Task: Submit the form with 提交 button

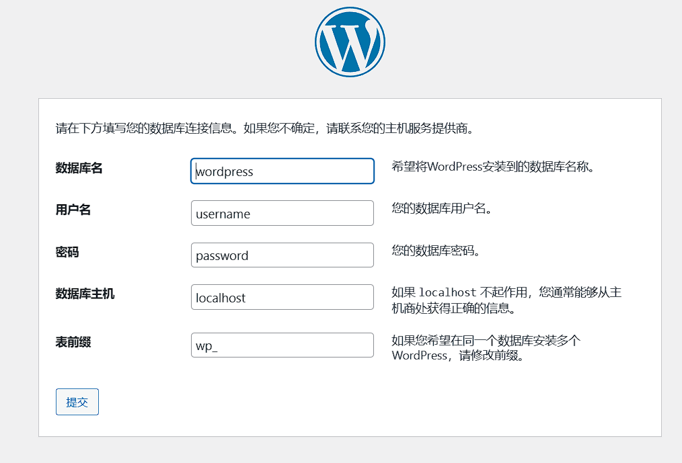Action: coord(77,402)
